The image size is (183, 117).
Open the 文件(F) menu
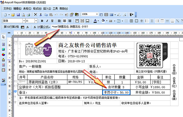(x=8, y=9)
